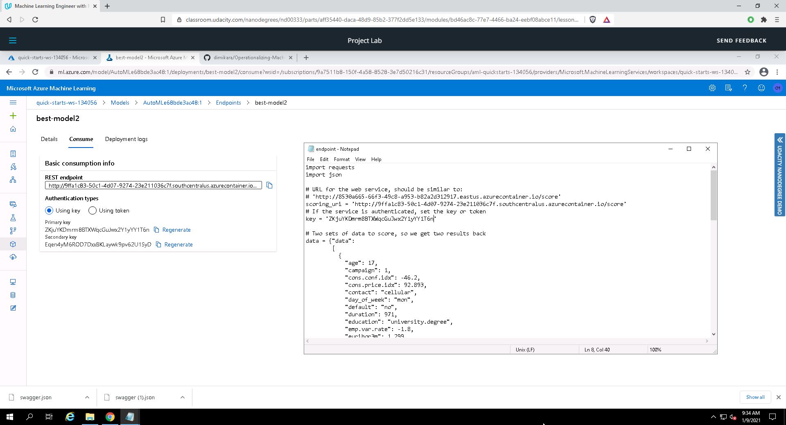Switch to the Details tab
The height and width of the screenshot is (425, 786).
coord(49,139)
